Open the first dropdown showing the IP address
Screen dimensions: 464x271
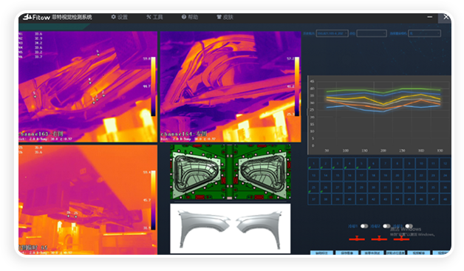point(332,33)
